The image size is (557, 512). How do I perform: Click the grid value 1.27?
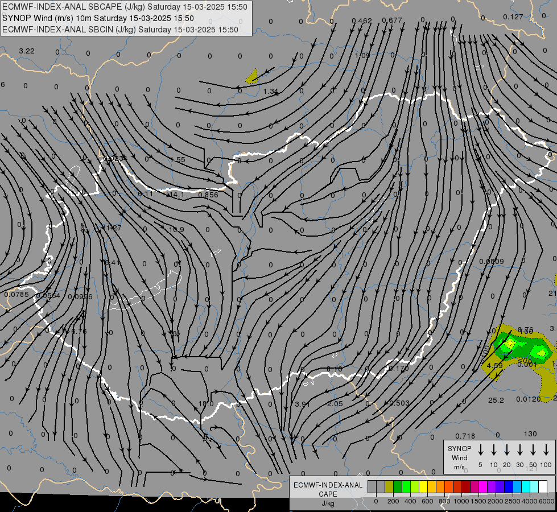click(x=114, y=228)
